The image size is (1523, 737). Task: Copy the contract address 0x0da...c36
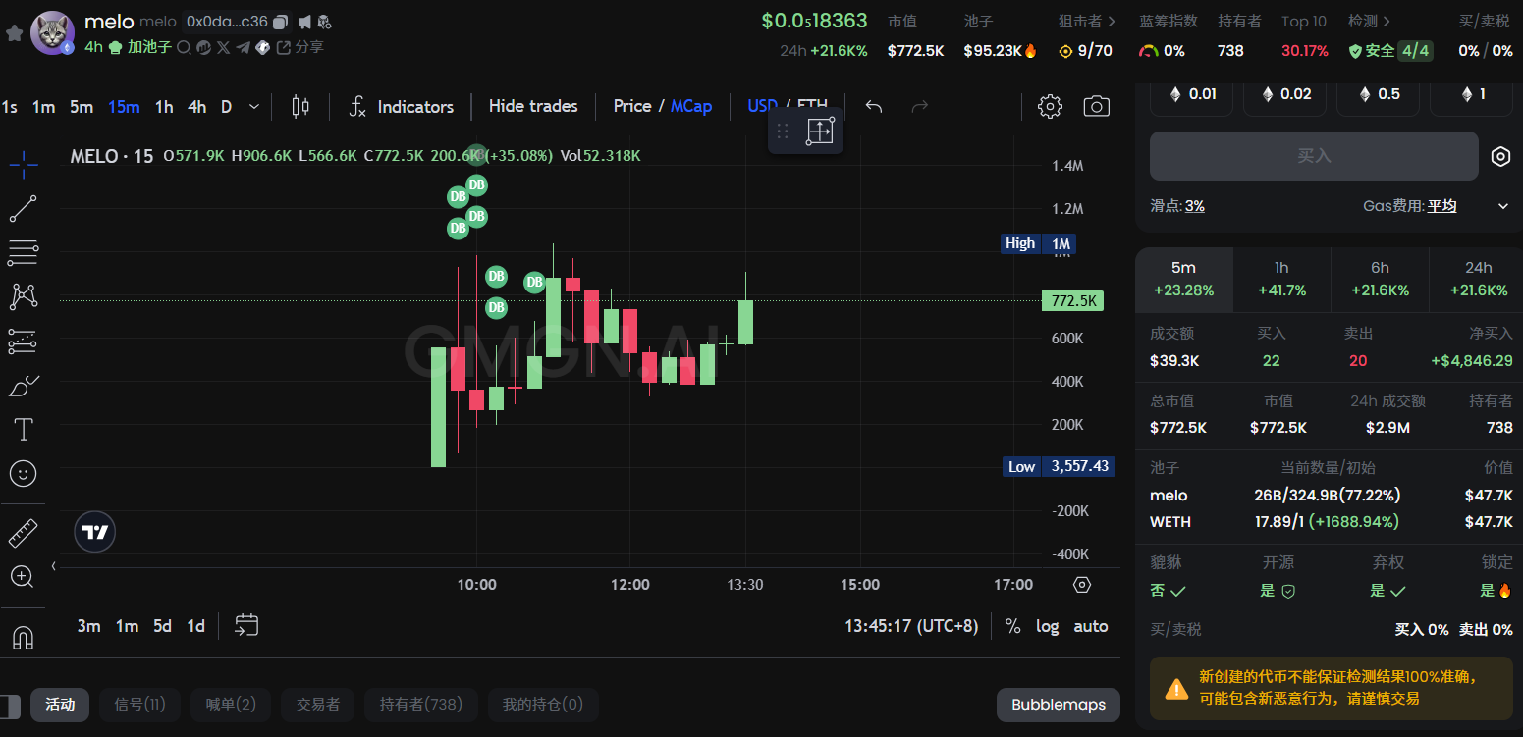pyautogui.click(x=281, y=22)
